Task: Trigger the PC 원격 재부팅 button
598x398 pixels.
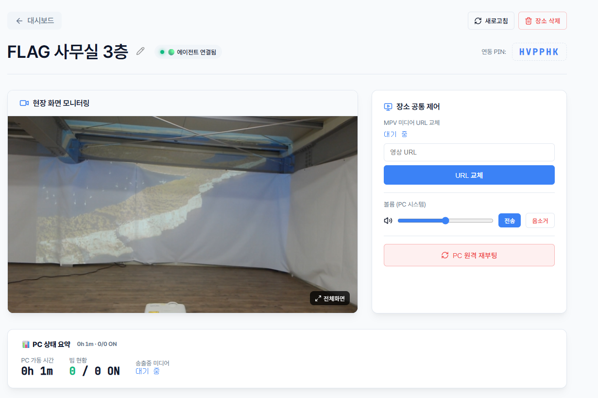Action: pyautogui.click(x=469, y=255)
